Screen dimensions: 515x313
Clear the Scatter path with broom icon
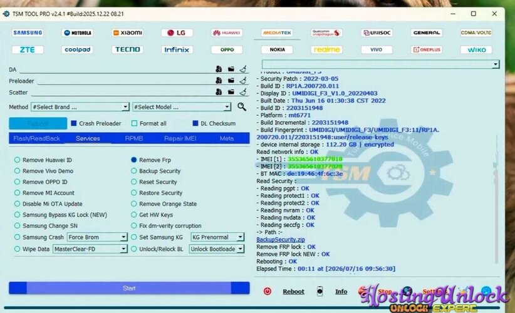[243, 91]
